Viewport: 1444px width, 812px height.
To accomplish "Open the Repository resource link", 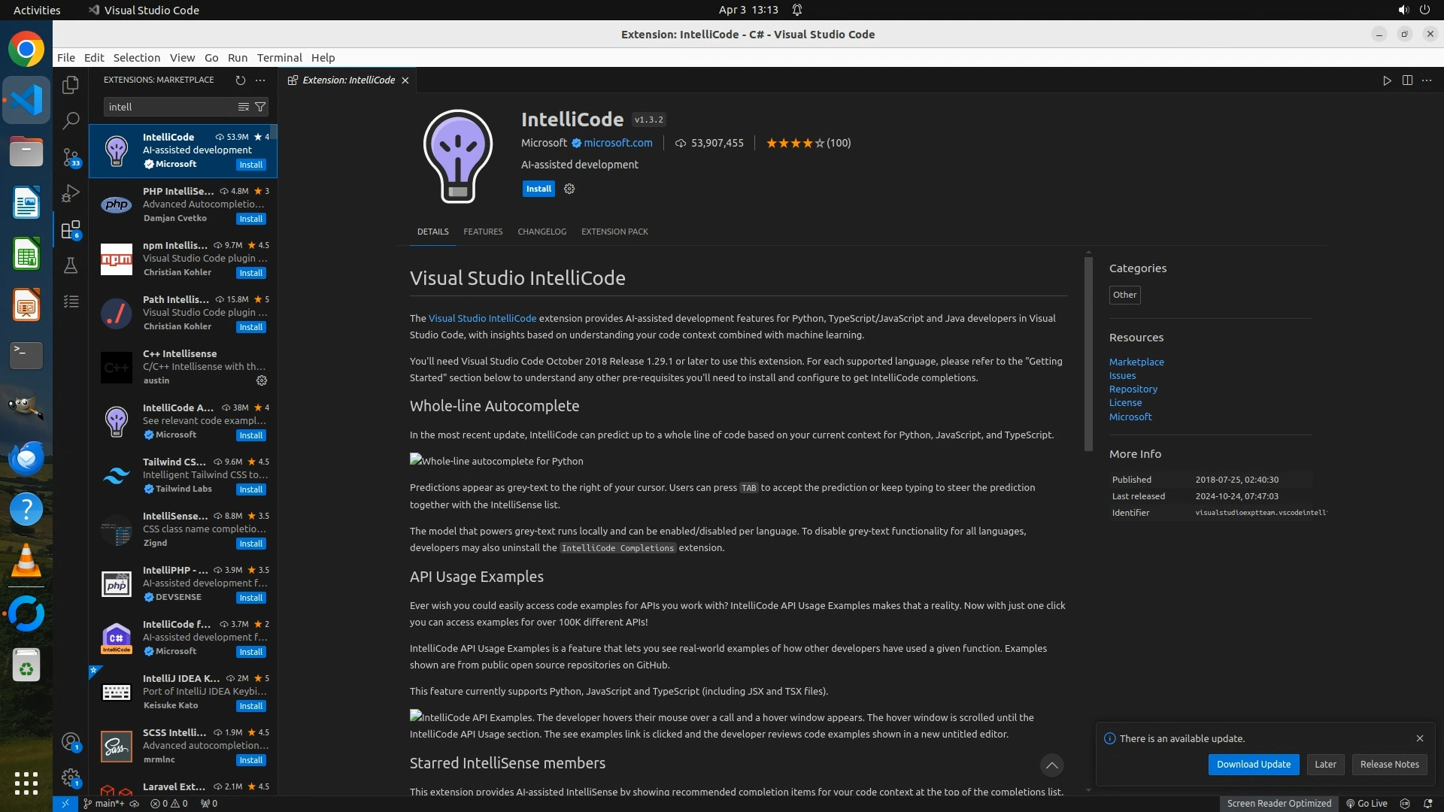I will (x=1133, y=389).
